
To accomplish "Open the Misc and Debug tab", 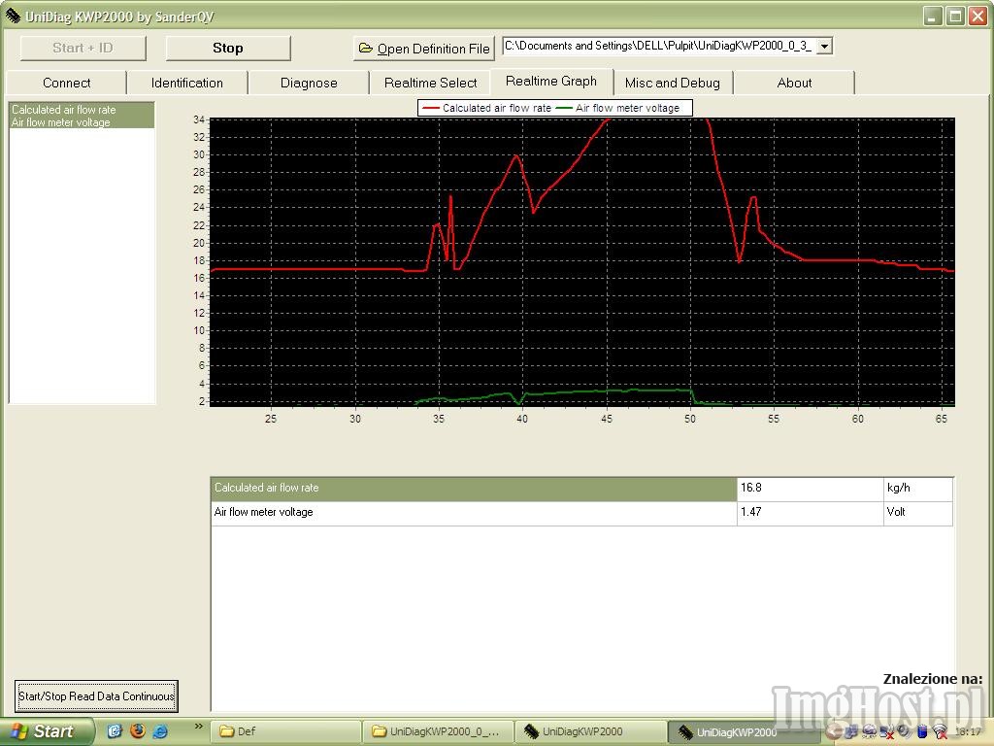I will point(673,83).
